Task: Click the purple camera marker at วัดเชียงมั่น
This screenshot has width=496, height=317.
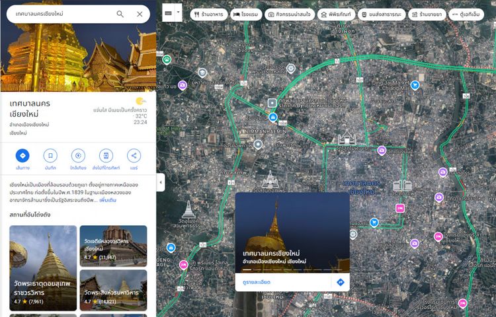Action: pos(382,151)
